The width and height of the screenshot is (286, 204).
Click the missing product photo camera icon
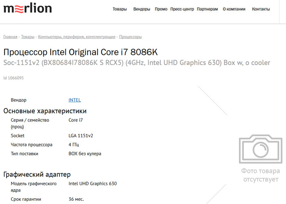point(261,149)
